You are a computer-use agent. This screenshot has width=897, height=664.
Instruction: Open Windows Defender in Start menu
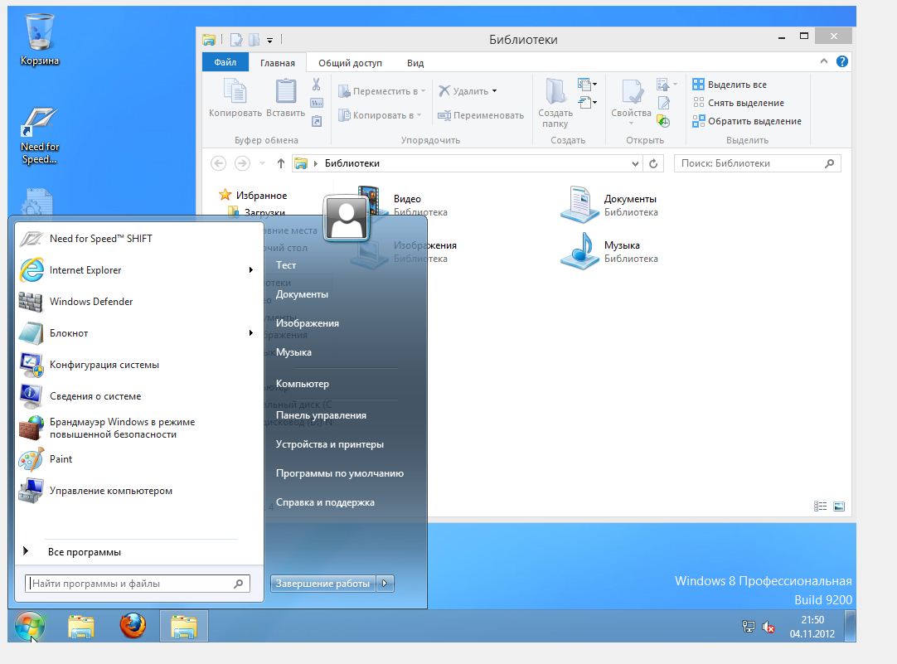(138, 302)
